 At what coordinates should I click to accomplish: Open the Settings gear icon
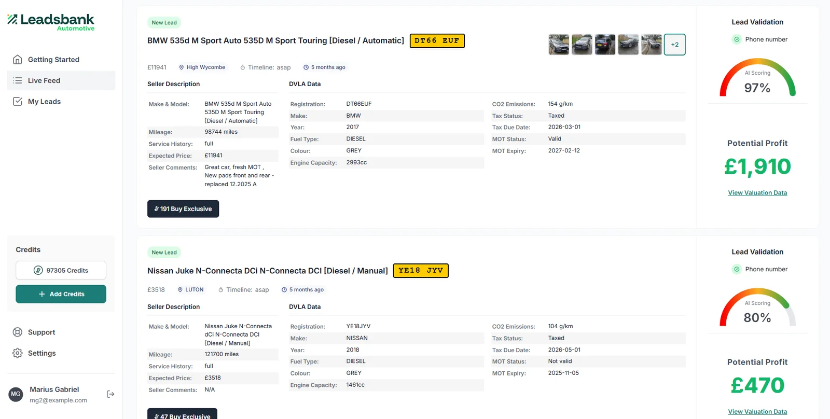point(18,353)
